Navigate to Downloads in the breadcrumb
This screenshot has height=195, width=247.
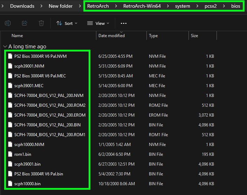tap(22, 6)
